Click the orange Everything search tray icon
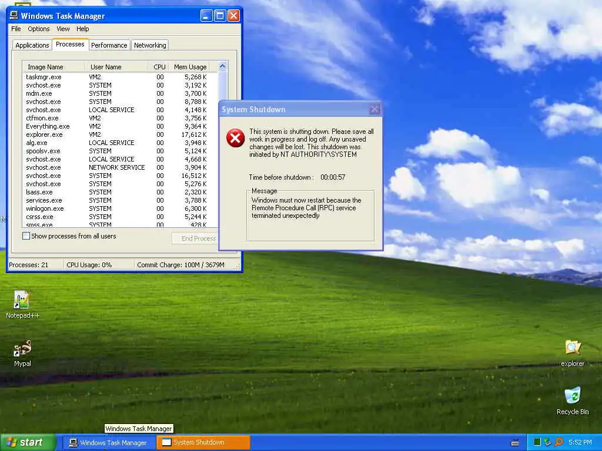602x451 pixels. coord(558,442)
